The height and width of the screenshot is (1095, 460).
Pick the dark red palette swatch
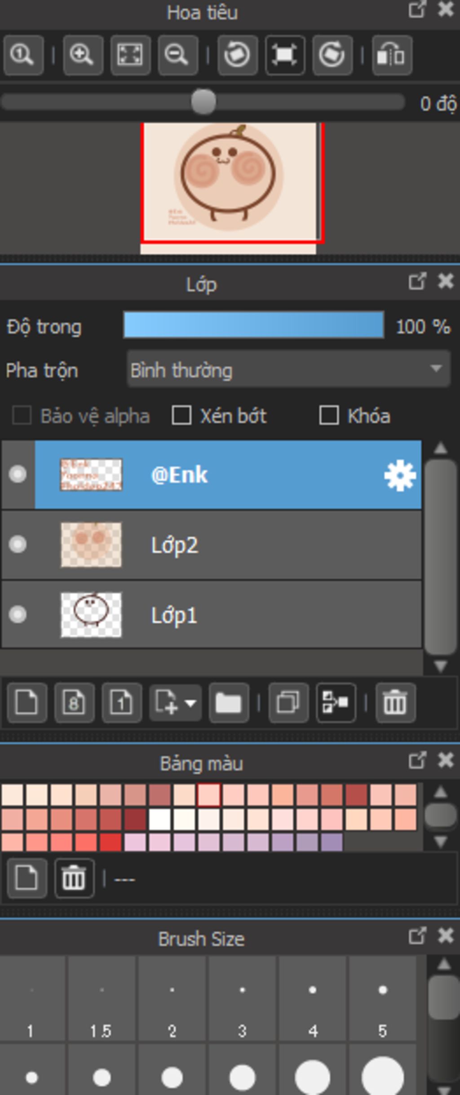coord(136,819)
